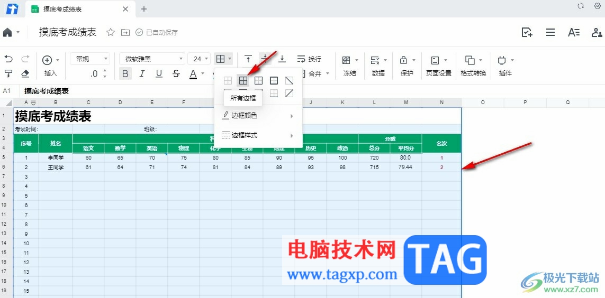Expand the borders dropdown arrow

click(230, 59)
